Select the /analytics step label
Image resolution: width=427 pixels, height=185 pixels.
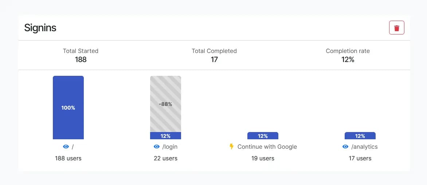tap(364, 147)
